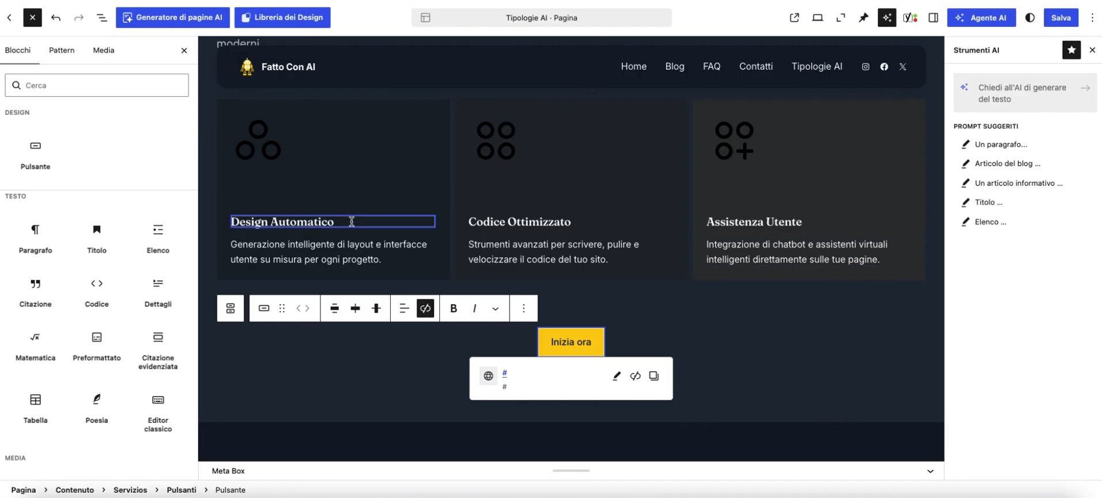Select Servizios in the breadcrumb
1102x498 pixels.
click(130, 490)
